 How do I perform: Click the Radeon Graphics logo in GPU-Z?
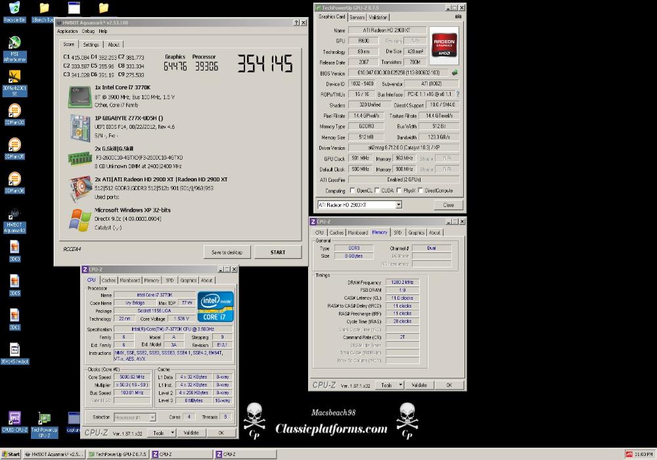(x=443, y=44)
